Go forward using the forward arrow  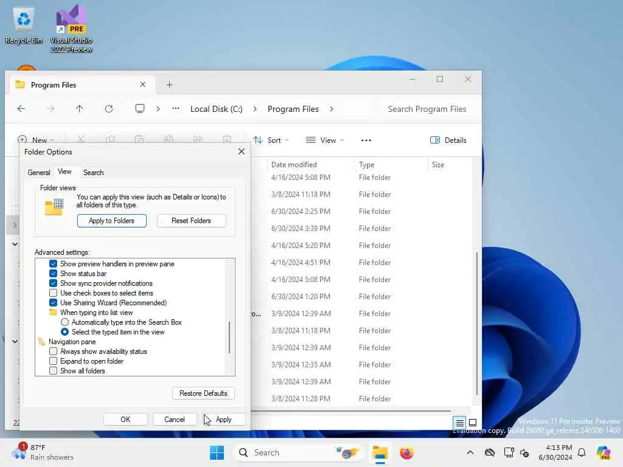click(50, 109)
